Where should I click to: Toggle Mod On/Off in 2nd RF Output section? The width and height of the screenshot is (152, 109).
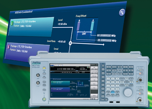tap(141, 71)
